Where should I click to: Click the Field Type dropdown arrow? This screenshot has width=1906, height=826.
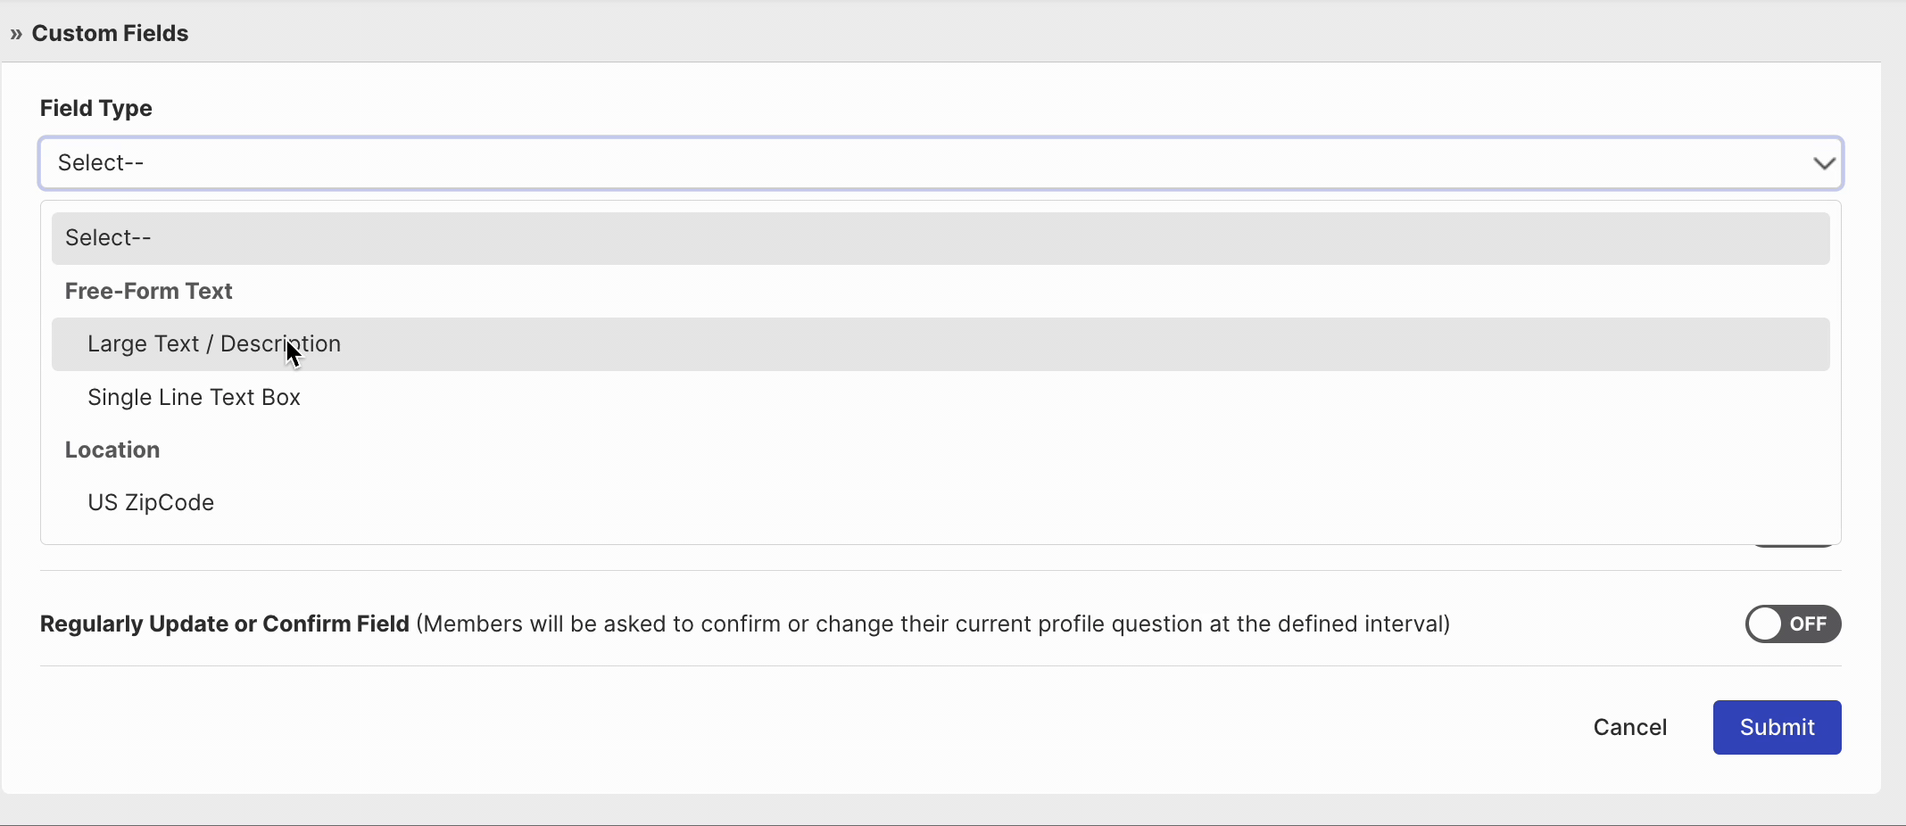coord(1823,163)
